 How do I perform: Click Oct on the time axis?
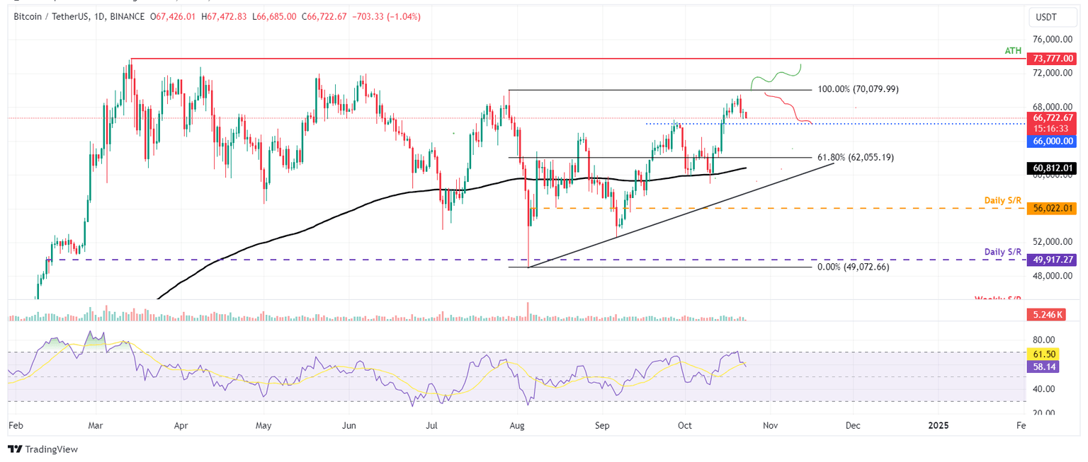pyautogui.click(x=684, y=425)
